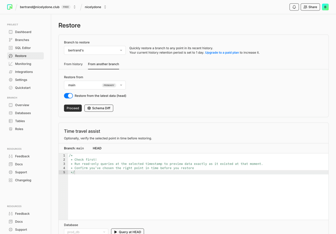
Task: Open Schema Diff
Action: point(99,108)
